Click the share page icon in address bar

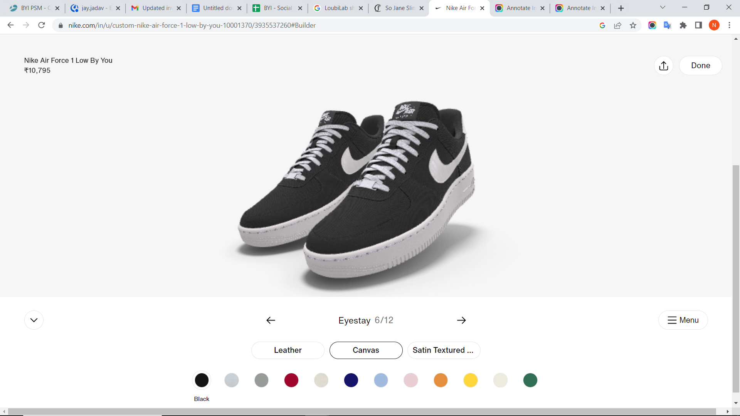(x=618, y=25)
